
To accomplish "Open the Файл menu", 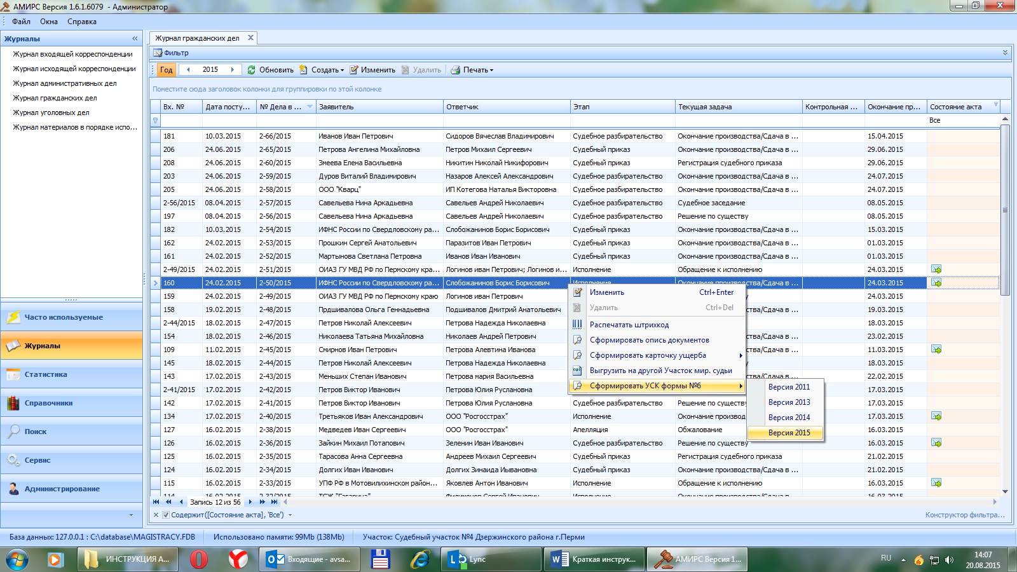I will click(21, 22).
